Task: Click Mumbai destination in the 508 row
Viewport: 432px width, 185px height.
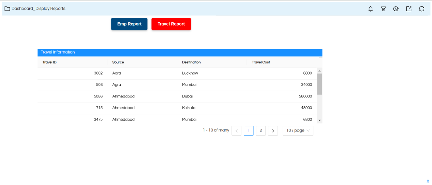Action: click(189, 85)
